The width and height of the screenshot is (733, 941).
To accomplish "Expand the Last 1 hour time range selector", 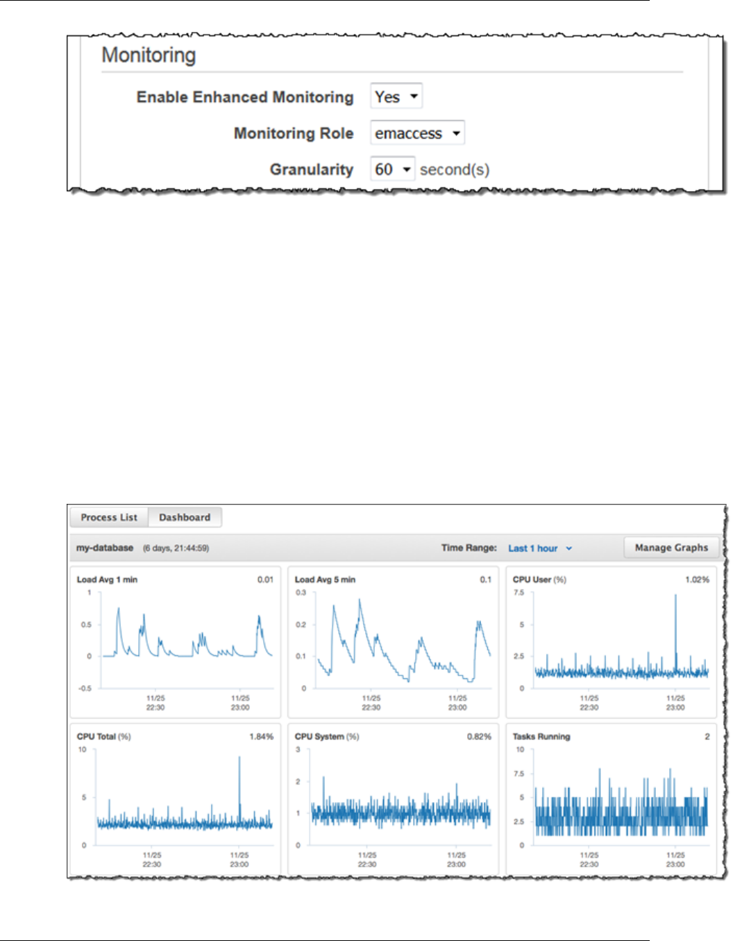I will tap(540, 548).
